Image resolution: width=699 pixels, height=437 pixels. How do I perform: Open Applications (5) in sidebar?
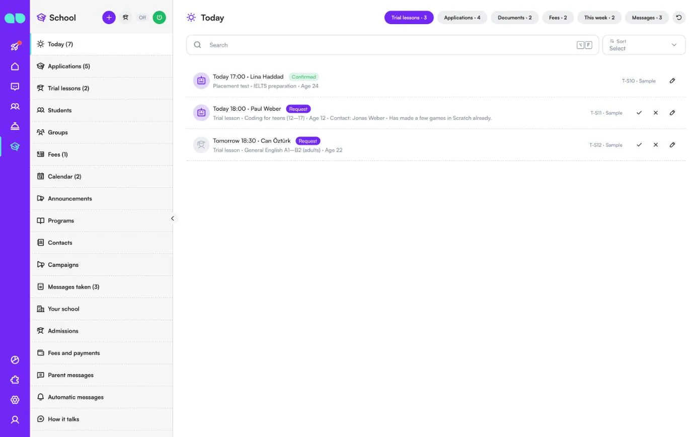(102, 66)
